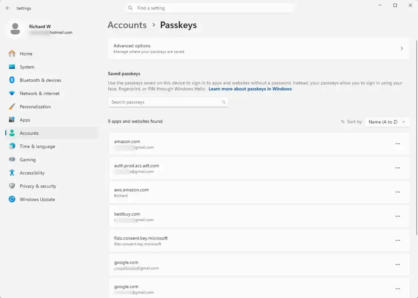Click the Accounts person icon
Screen dimensions: 418x298
click(x=12, y=133)
